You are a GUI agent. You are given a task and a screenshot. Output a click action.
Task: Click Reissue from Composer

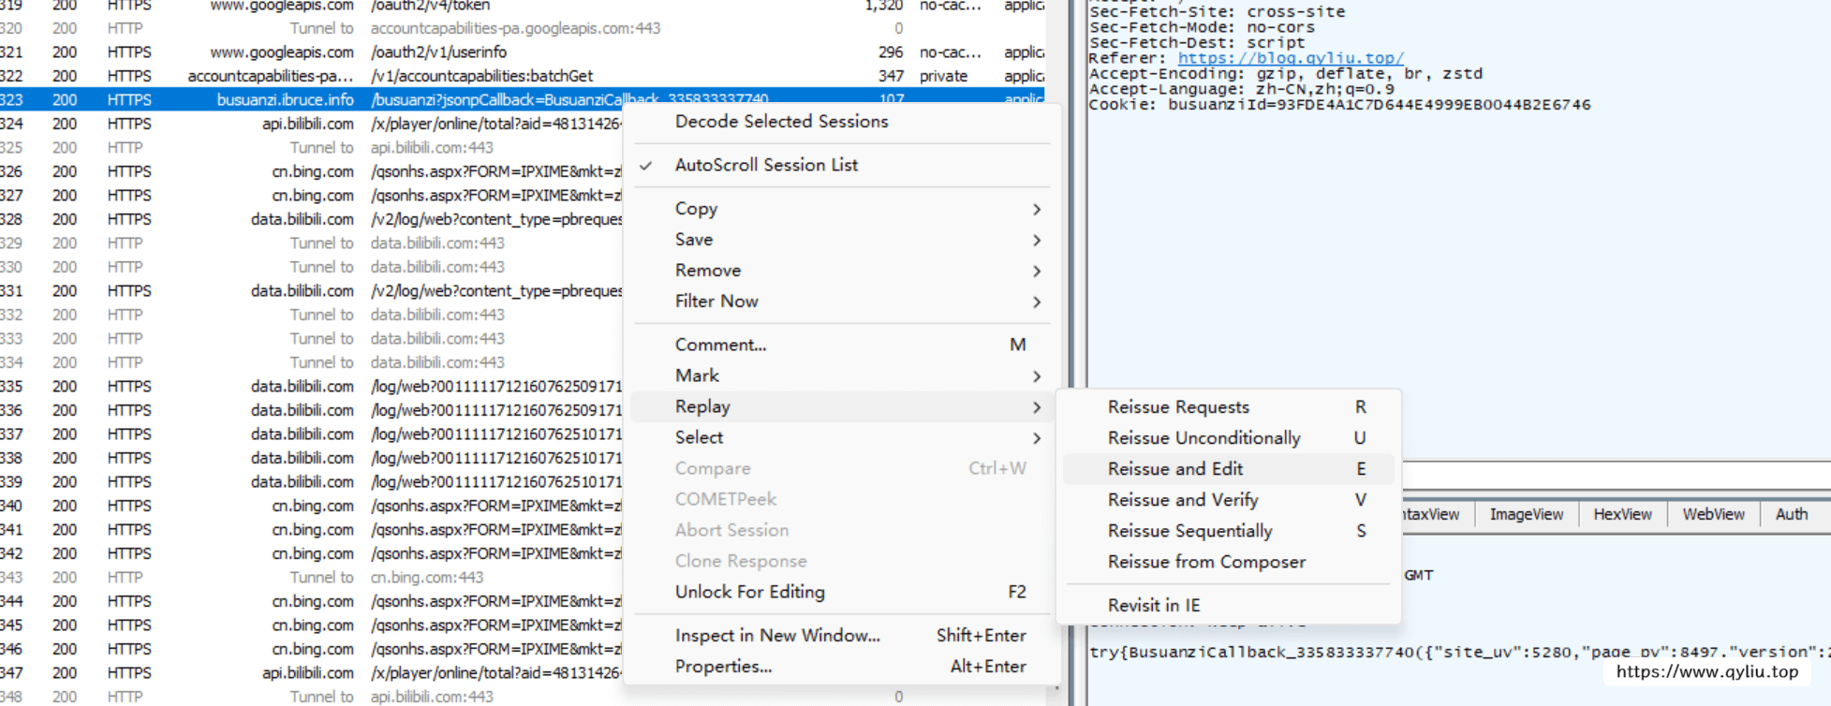coord(1205,562)
